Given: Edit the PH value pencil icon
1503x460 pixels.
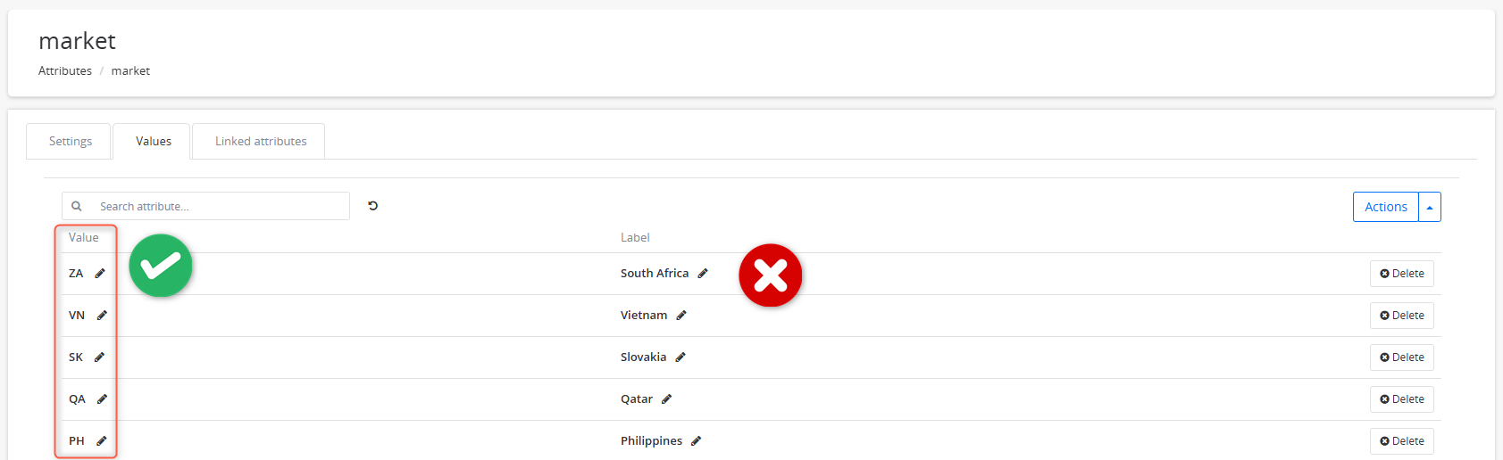Looking at the screenshot, I should click(x=102, y=441).
